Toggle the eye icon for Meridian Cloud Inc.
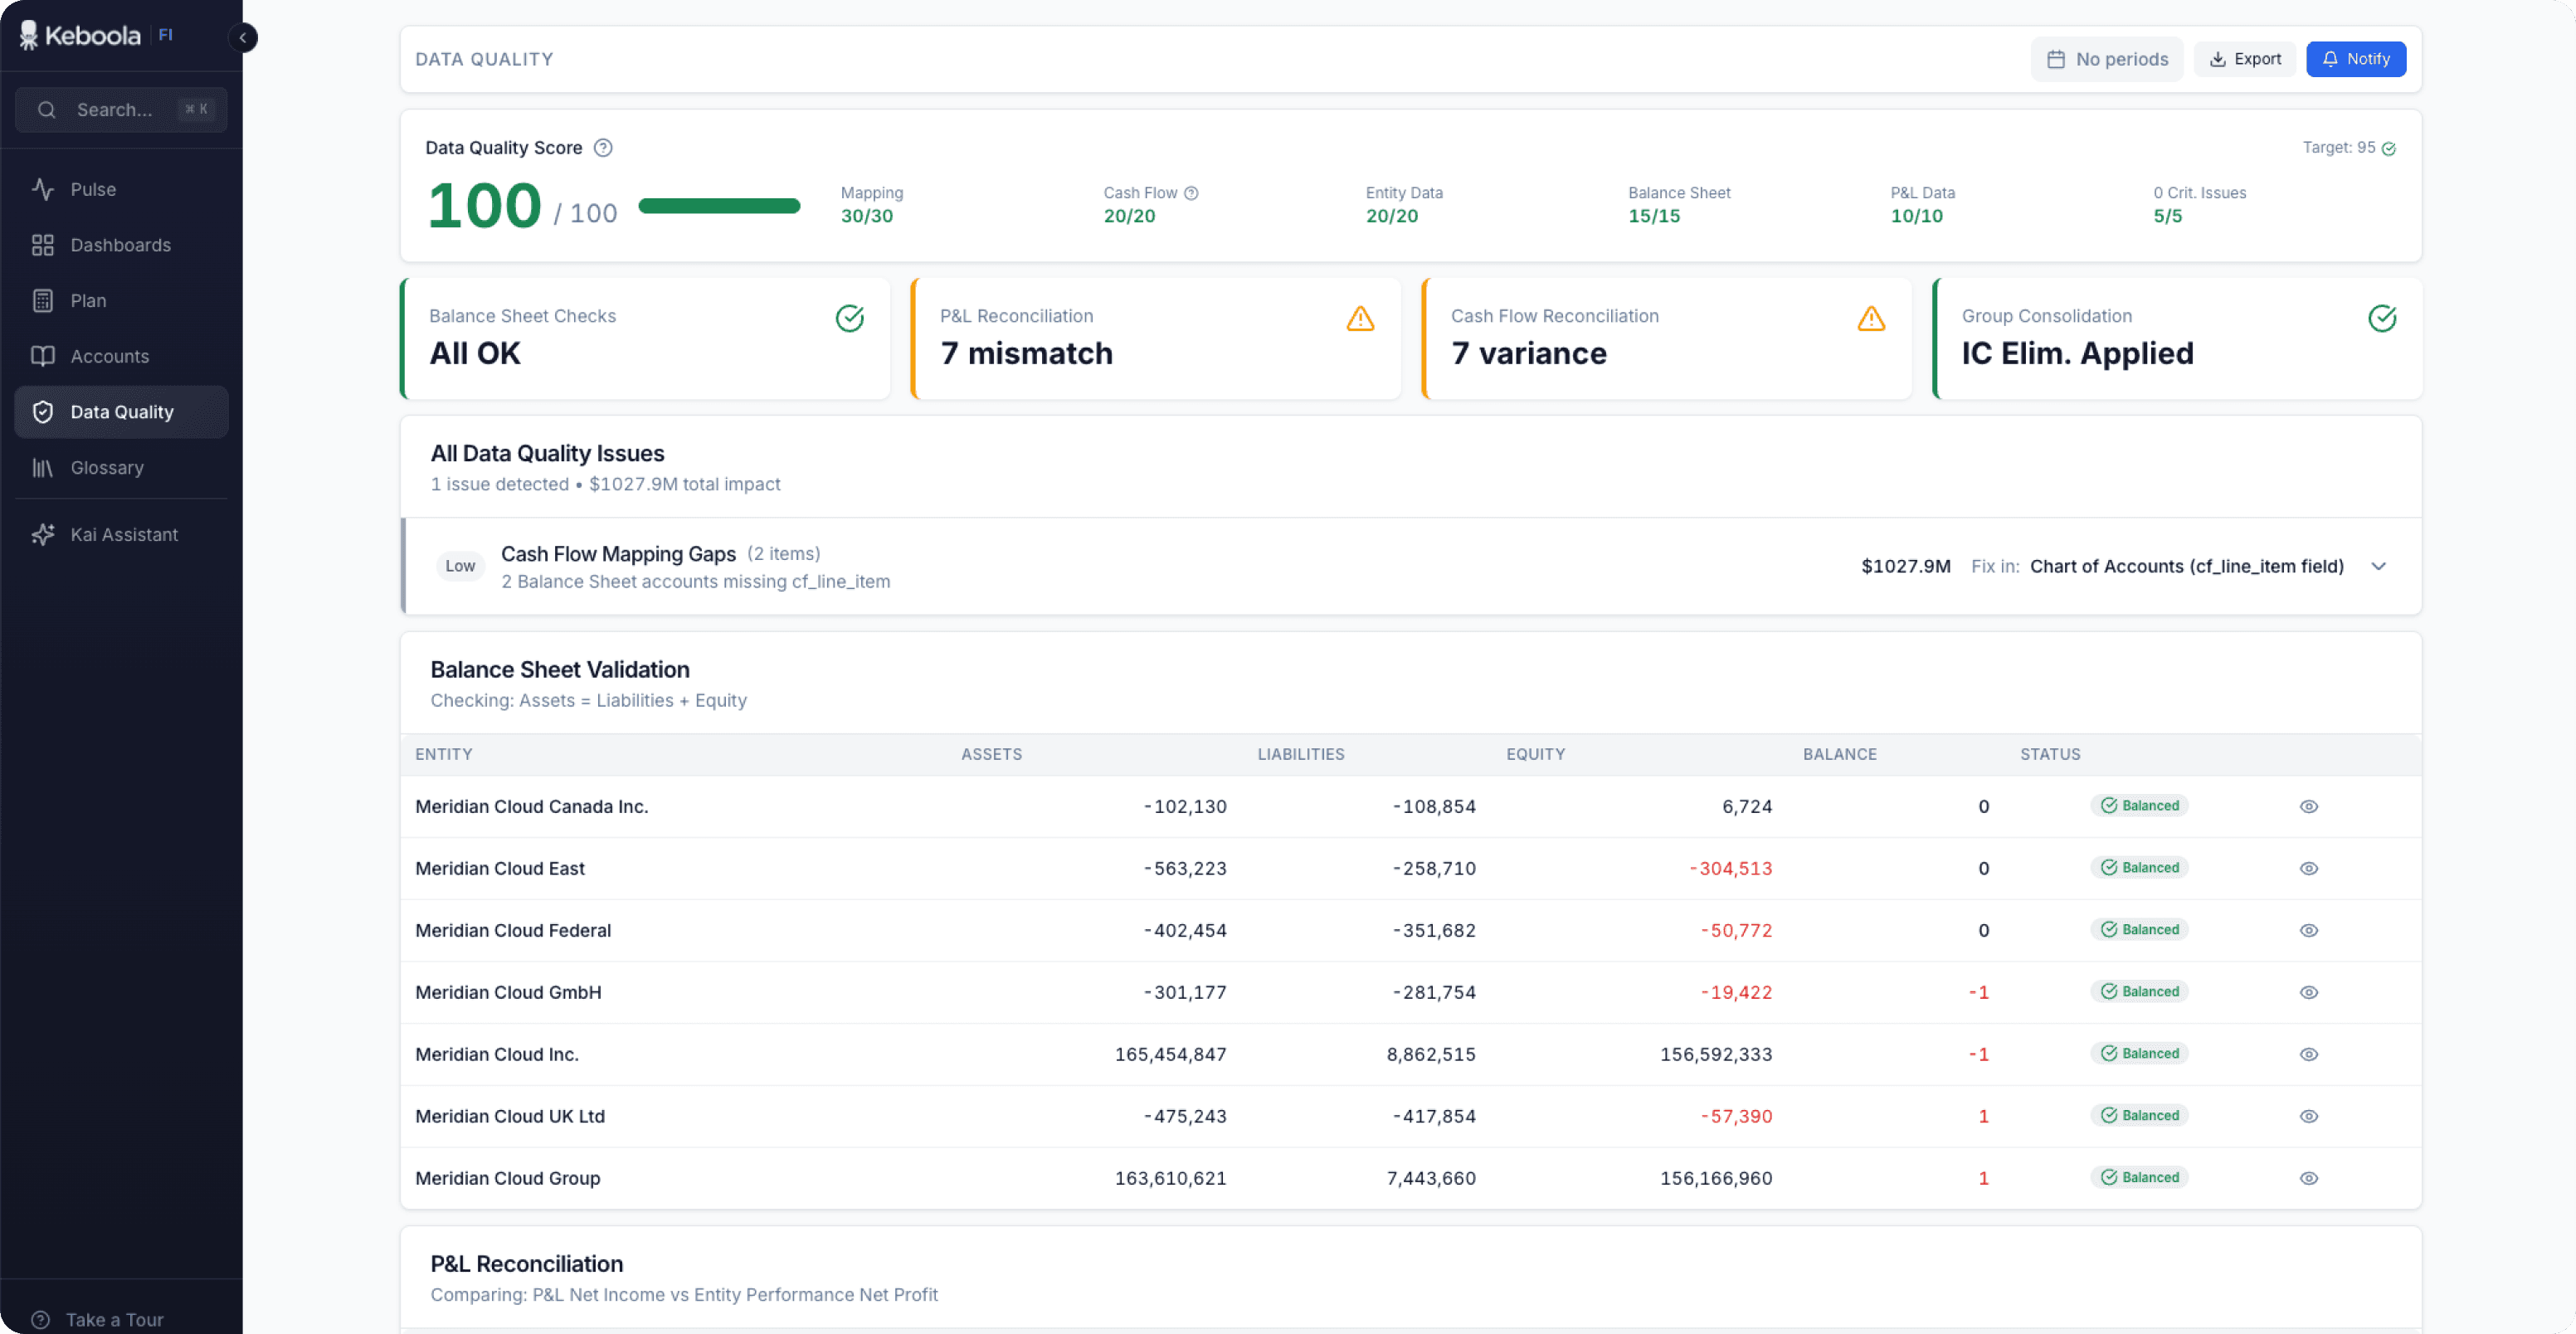This screenshot has height=1334, width=2576. click(x=2308, y=1055)
